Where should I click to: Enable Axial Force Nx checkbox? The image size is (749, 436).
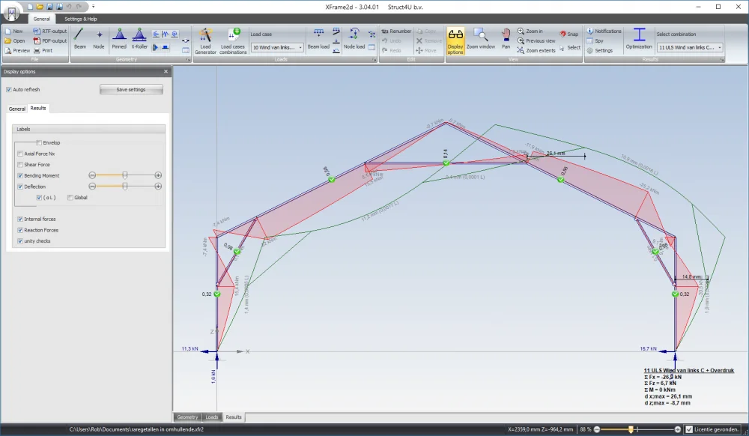tap(20, 154)
